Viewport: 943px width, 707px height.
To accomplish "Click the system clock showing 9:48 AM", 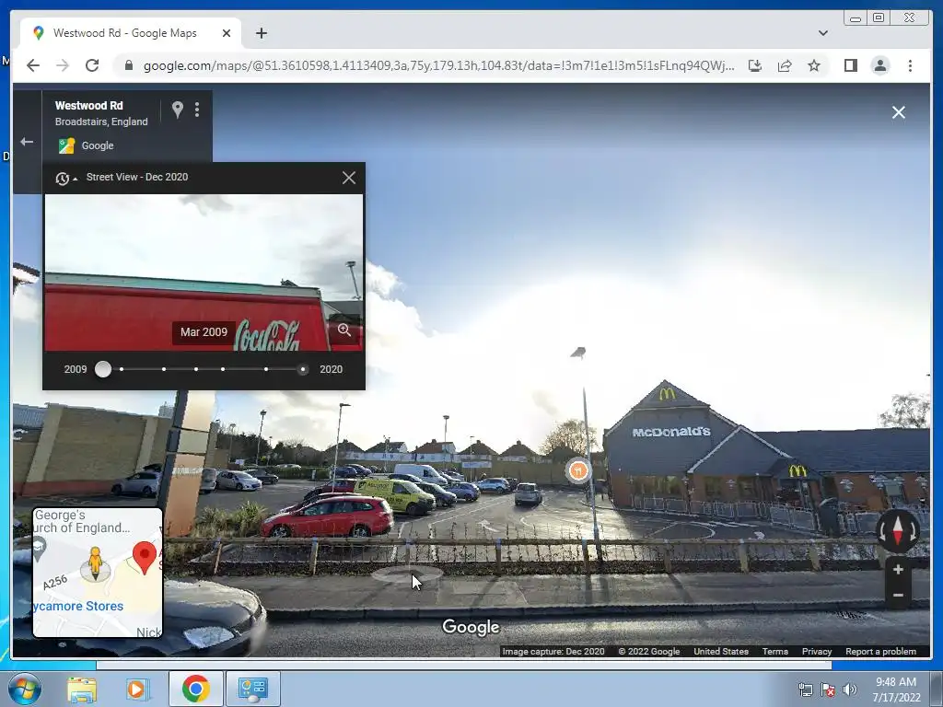I will coord(896,690).
